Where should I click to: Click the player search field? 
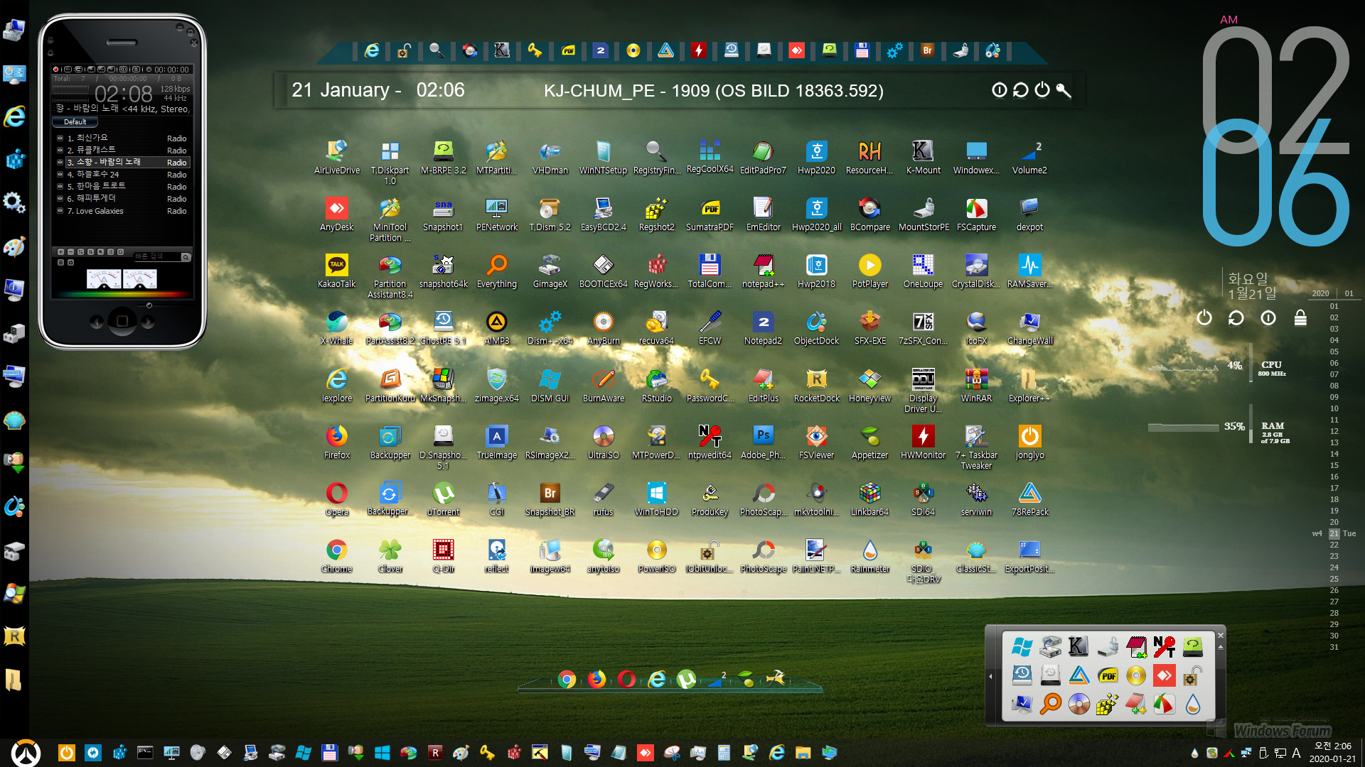click(158, 256)
